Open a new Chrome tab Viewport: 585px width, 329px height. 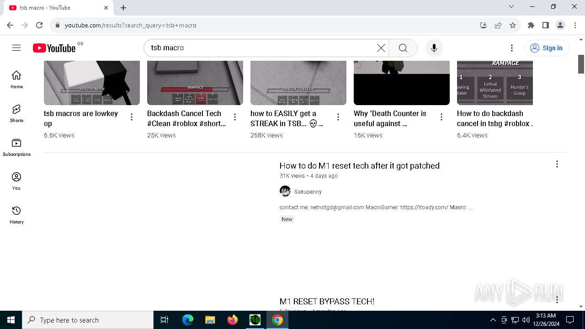[123, 8]
